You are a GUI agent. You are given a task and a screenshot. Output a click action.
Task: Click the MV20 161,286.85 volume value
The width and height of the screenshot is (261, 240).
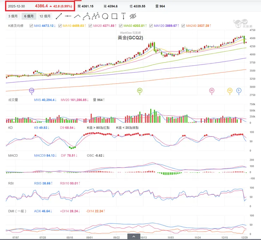click(74, 100)
